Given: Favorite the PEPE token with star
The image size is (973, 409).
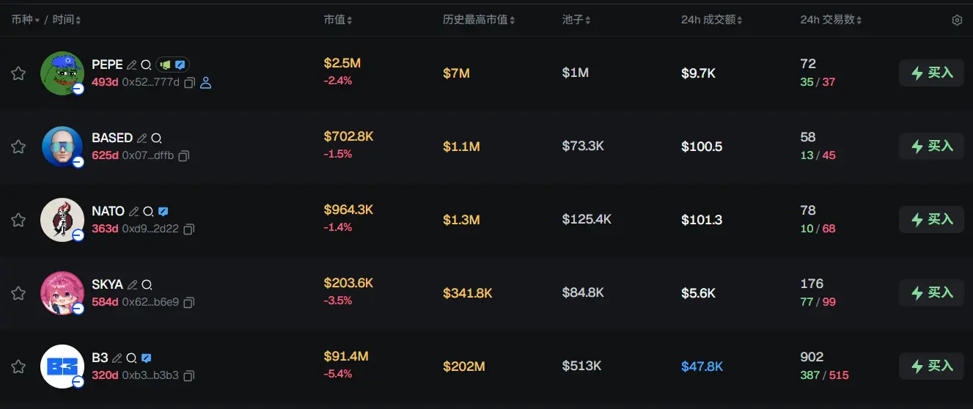Looking at the screenshot, I should (18, 73).
